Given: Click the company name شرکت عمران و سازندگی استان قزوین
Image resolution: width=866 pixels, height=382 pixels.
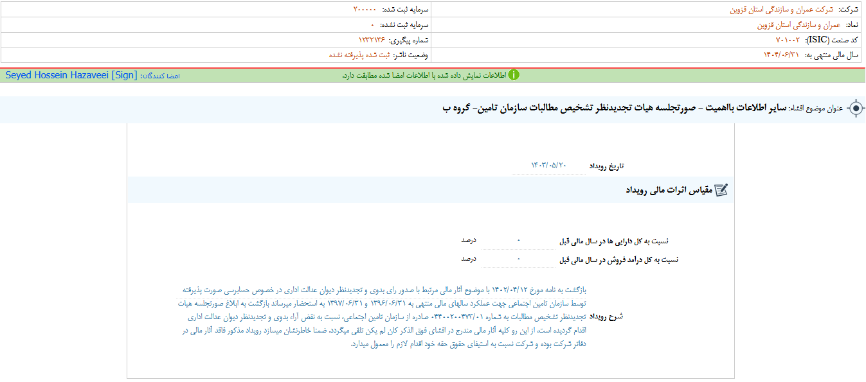Looking at the screenshot, I should [x=773, y=10].
